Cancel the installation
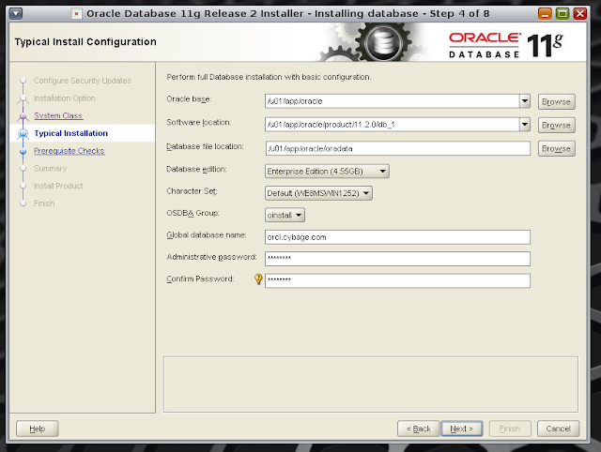Screen dimensions: 601x452 pyautogui.click(x=558, y=429)
